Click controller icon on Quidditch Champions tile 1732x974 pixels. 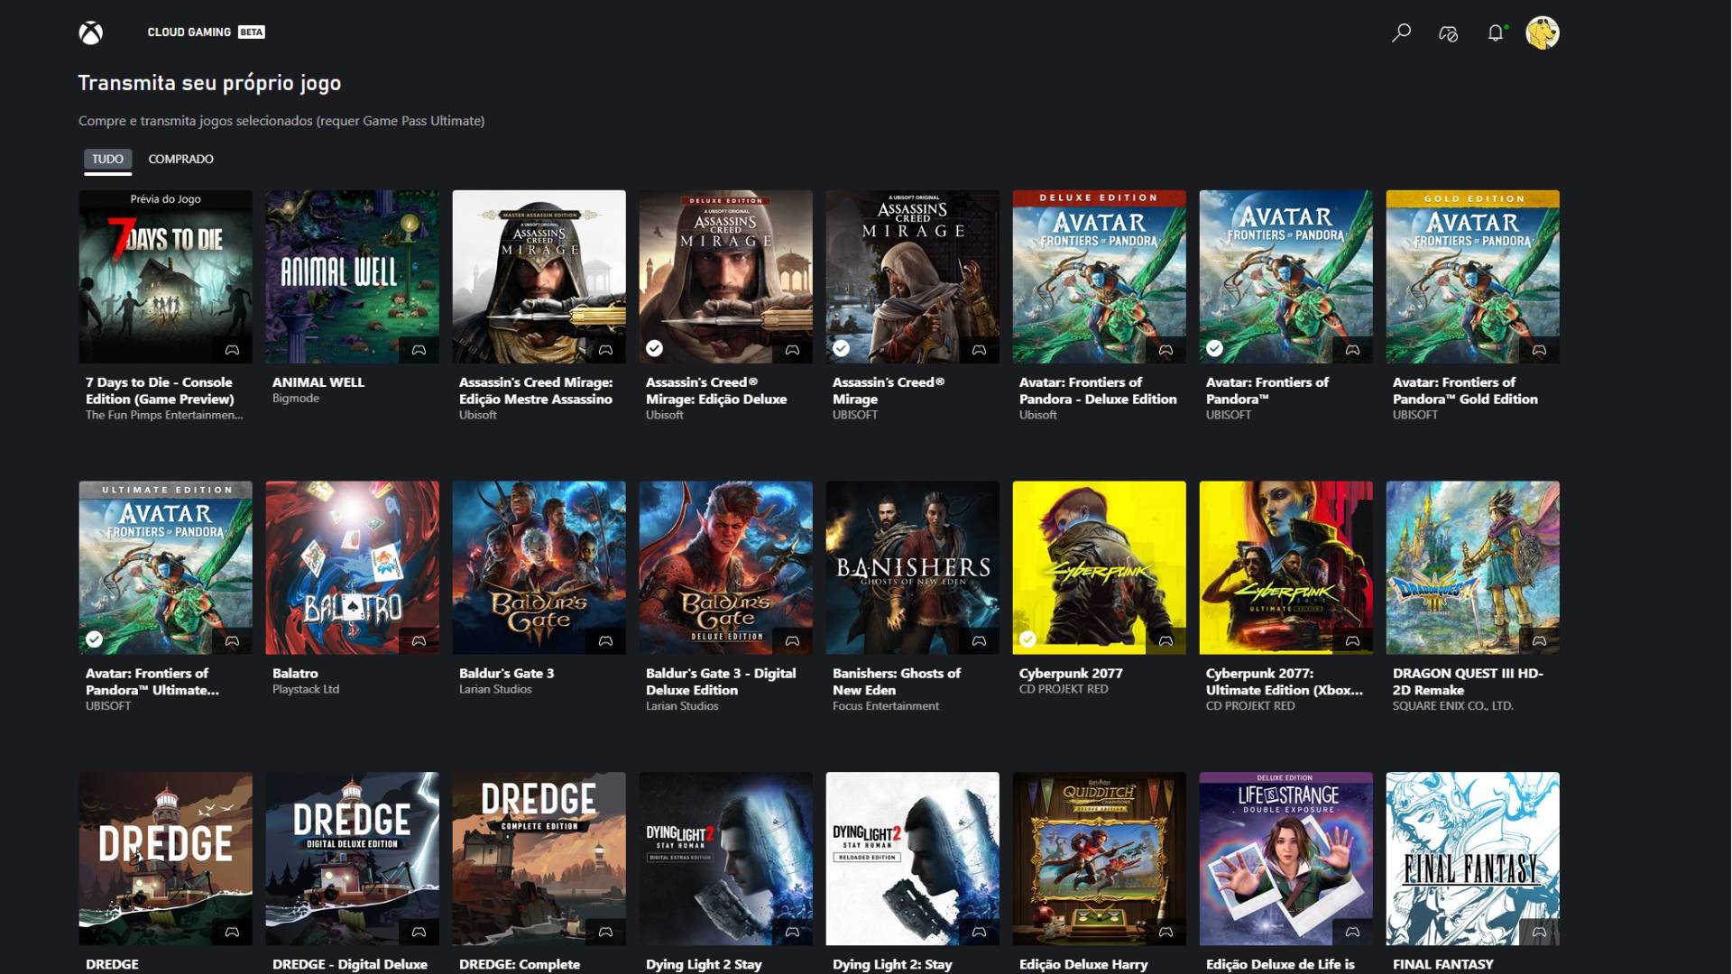coord(1165,933)
